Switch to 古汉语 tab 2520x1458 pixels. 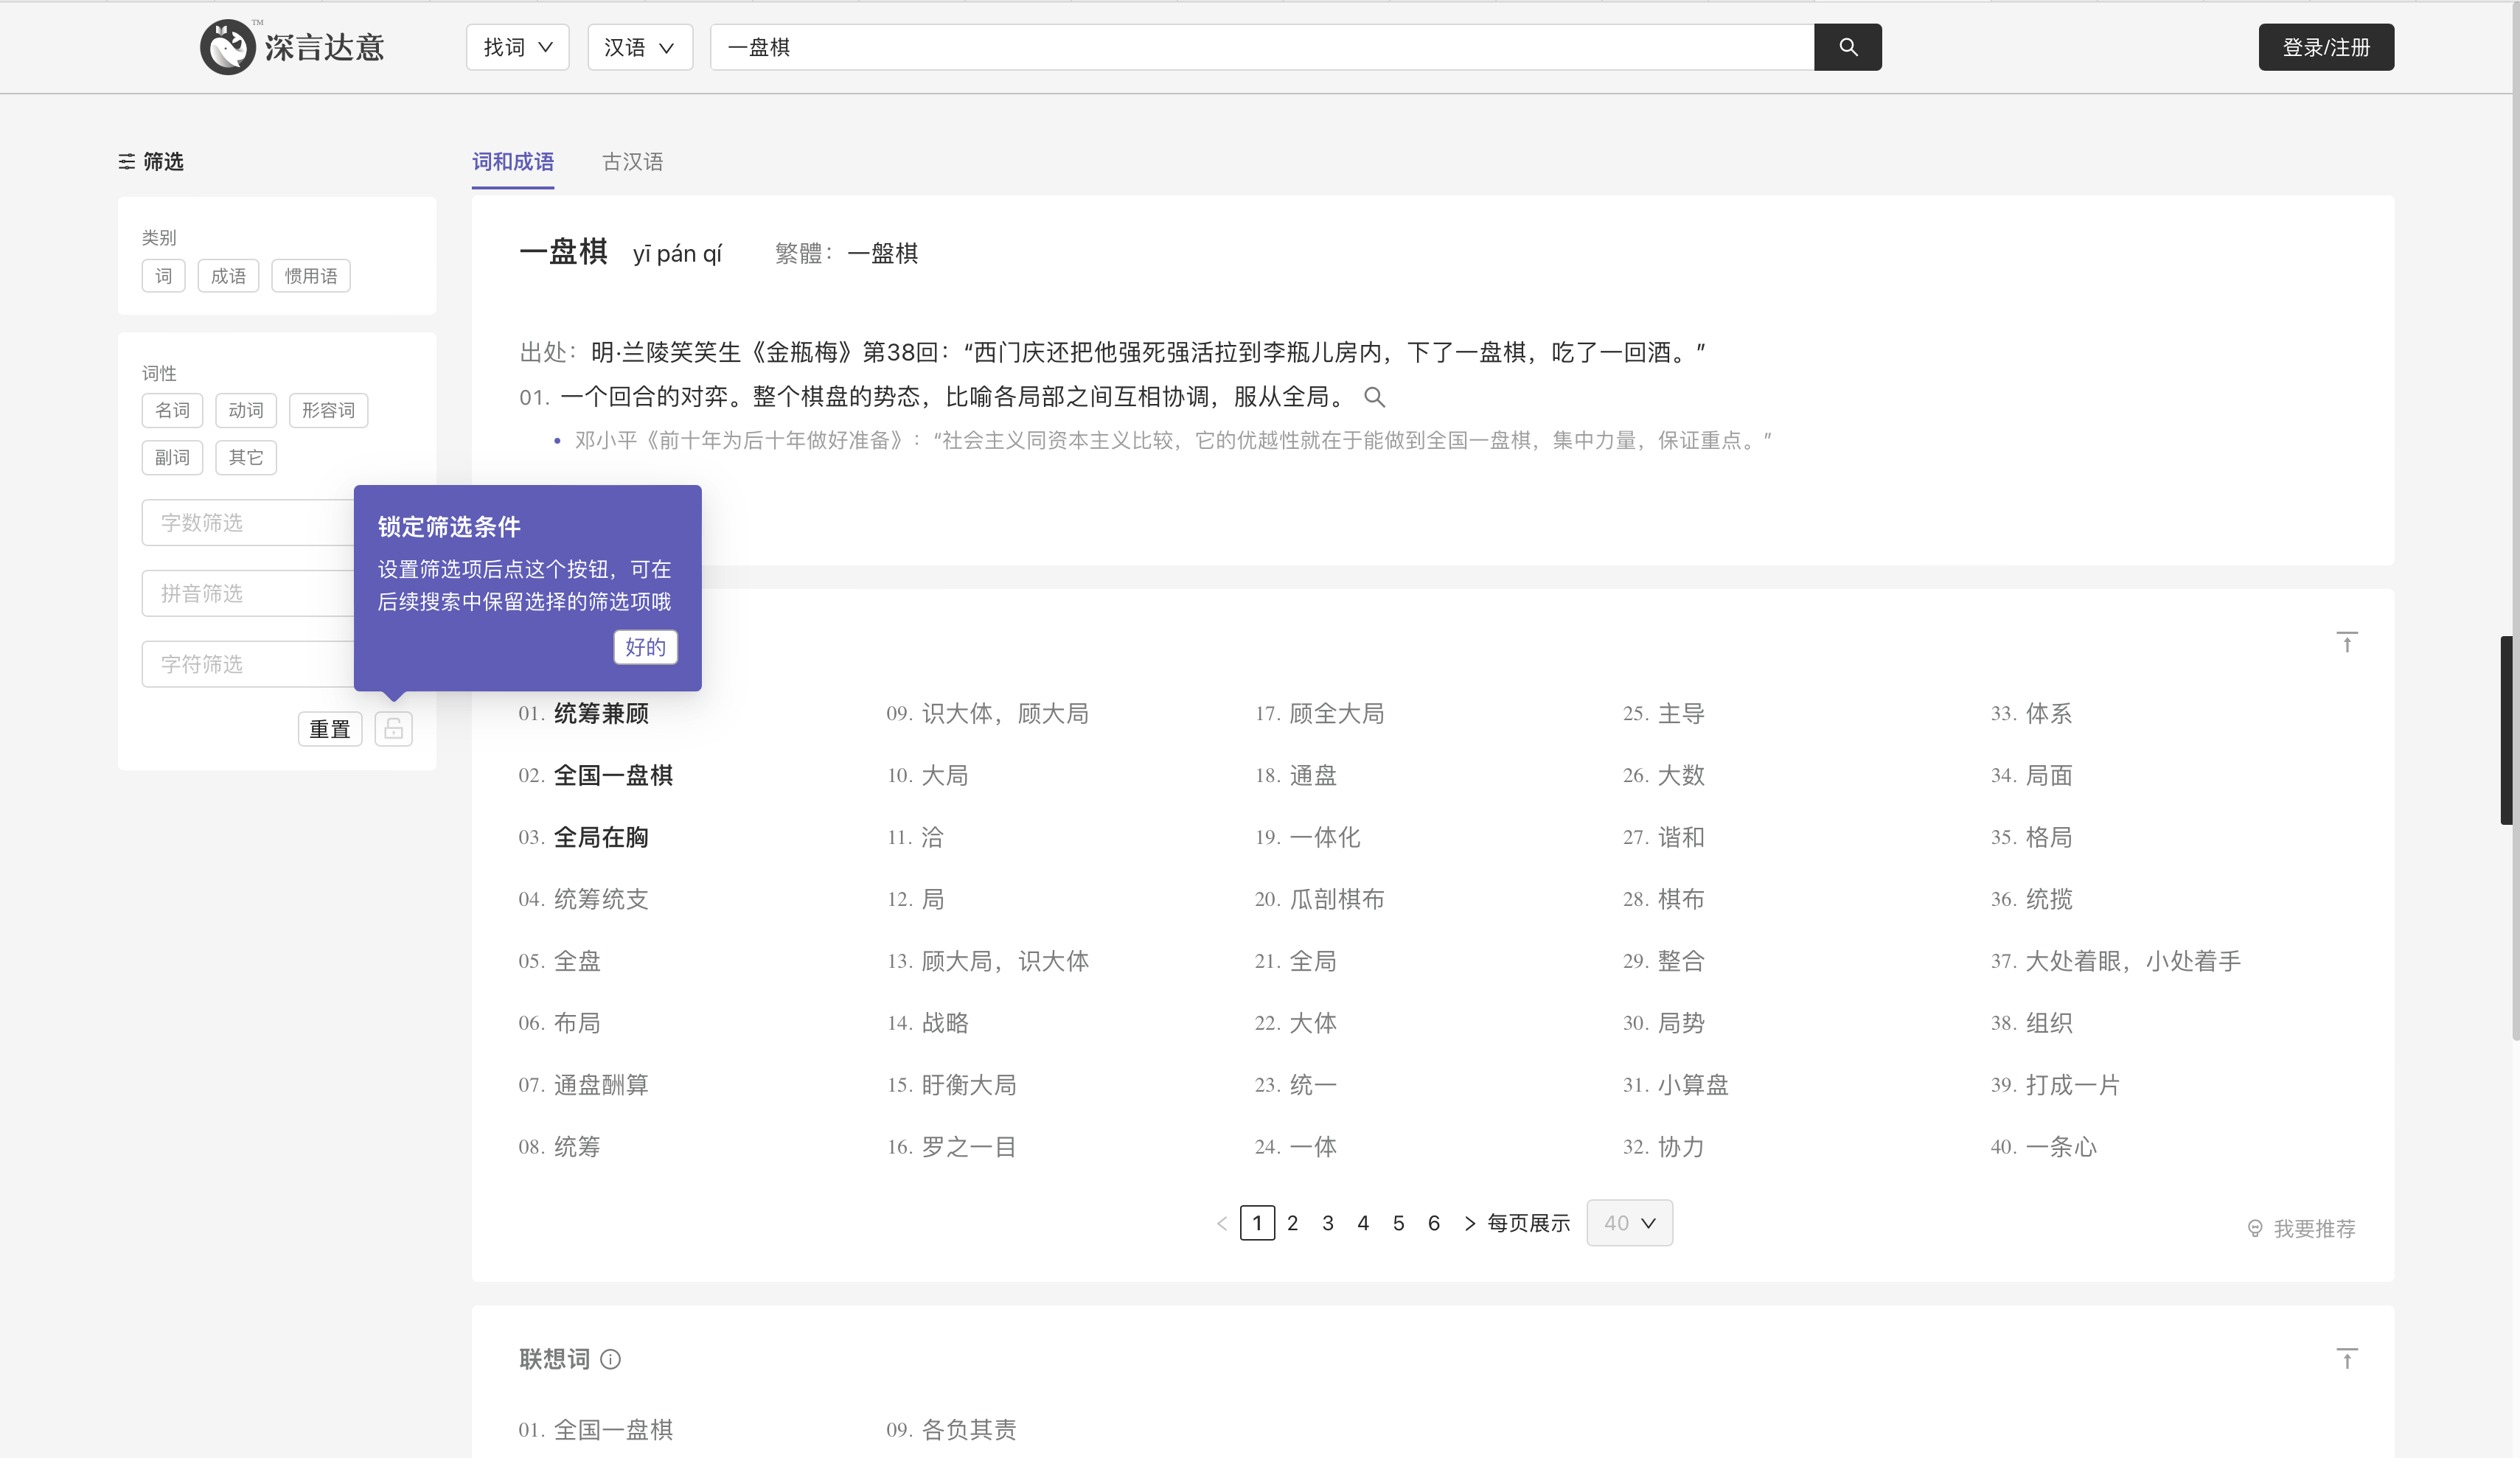(x=632, y=162)
